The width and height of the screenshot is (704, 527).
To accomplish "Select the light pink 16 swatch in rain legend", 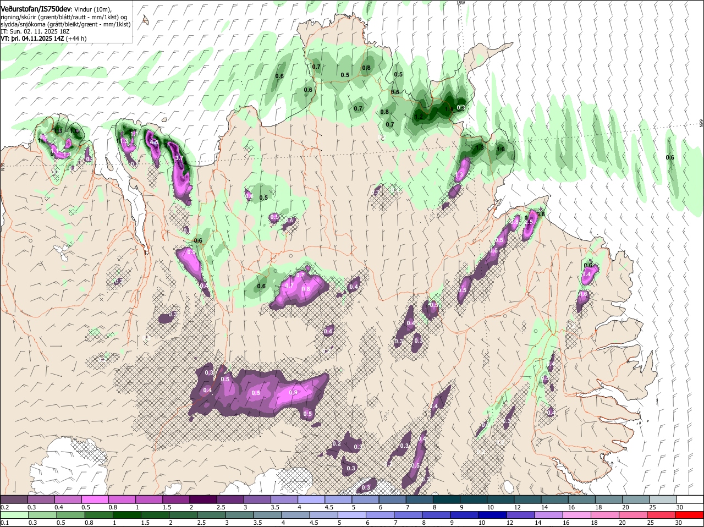I will (577, 515).
